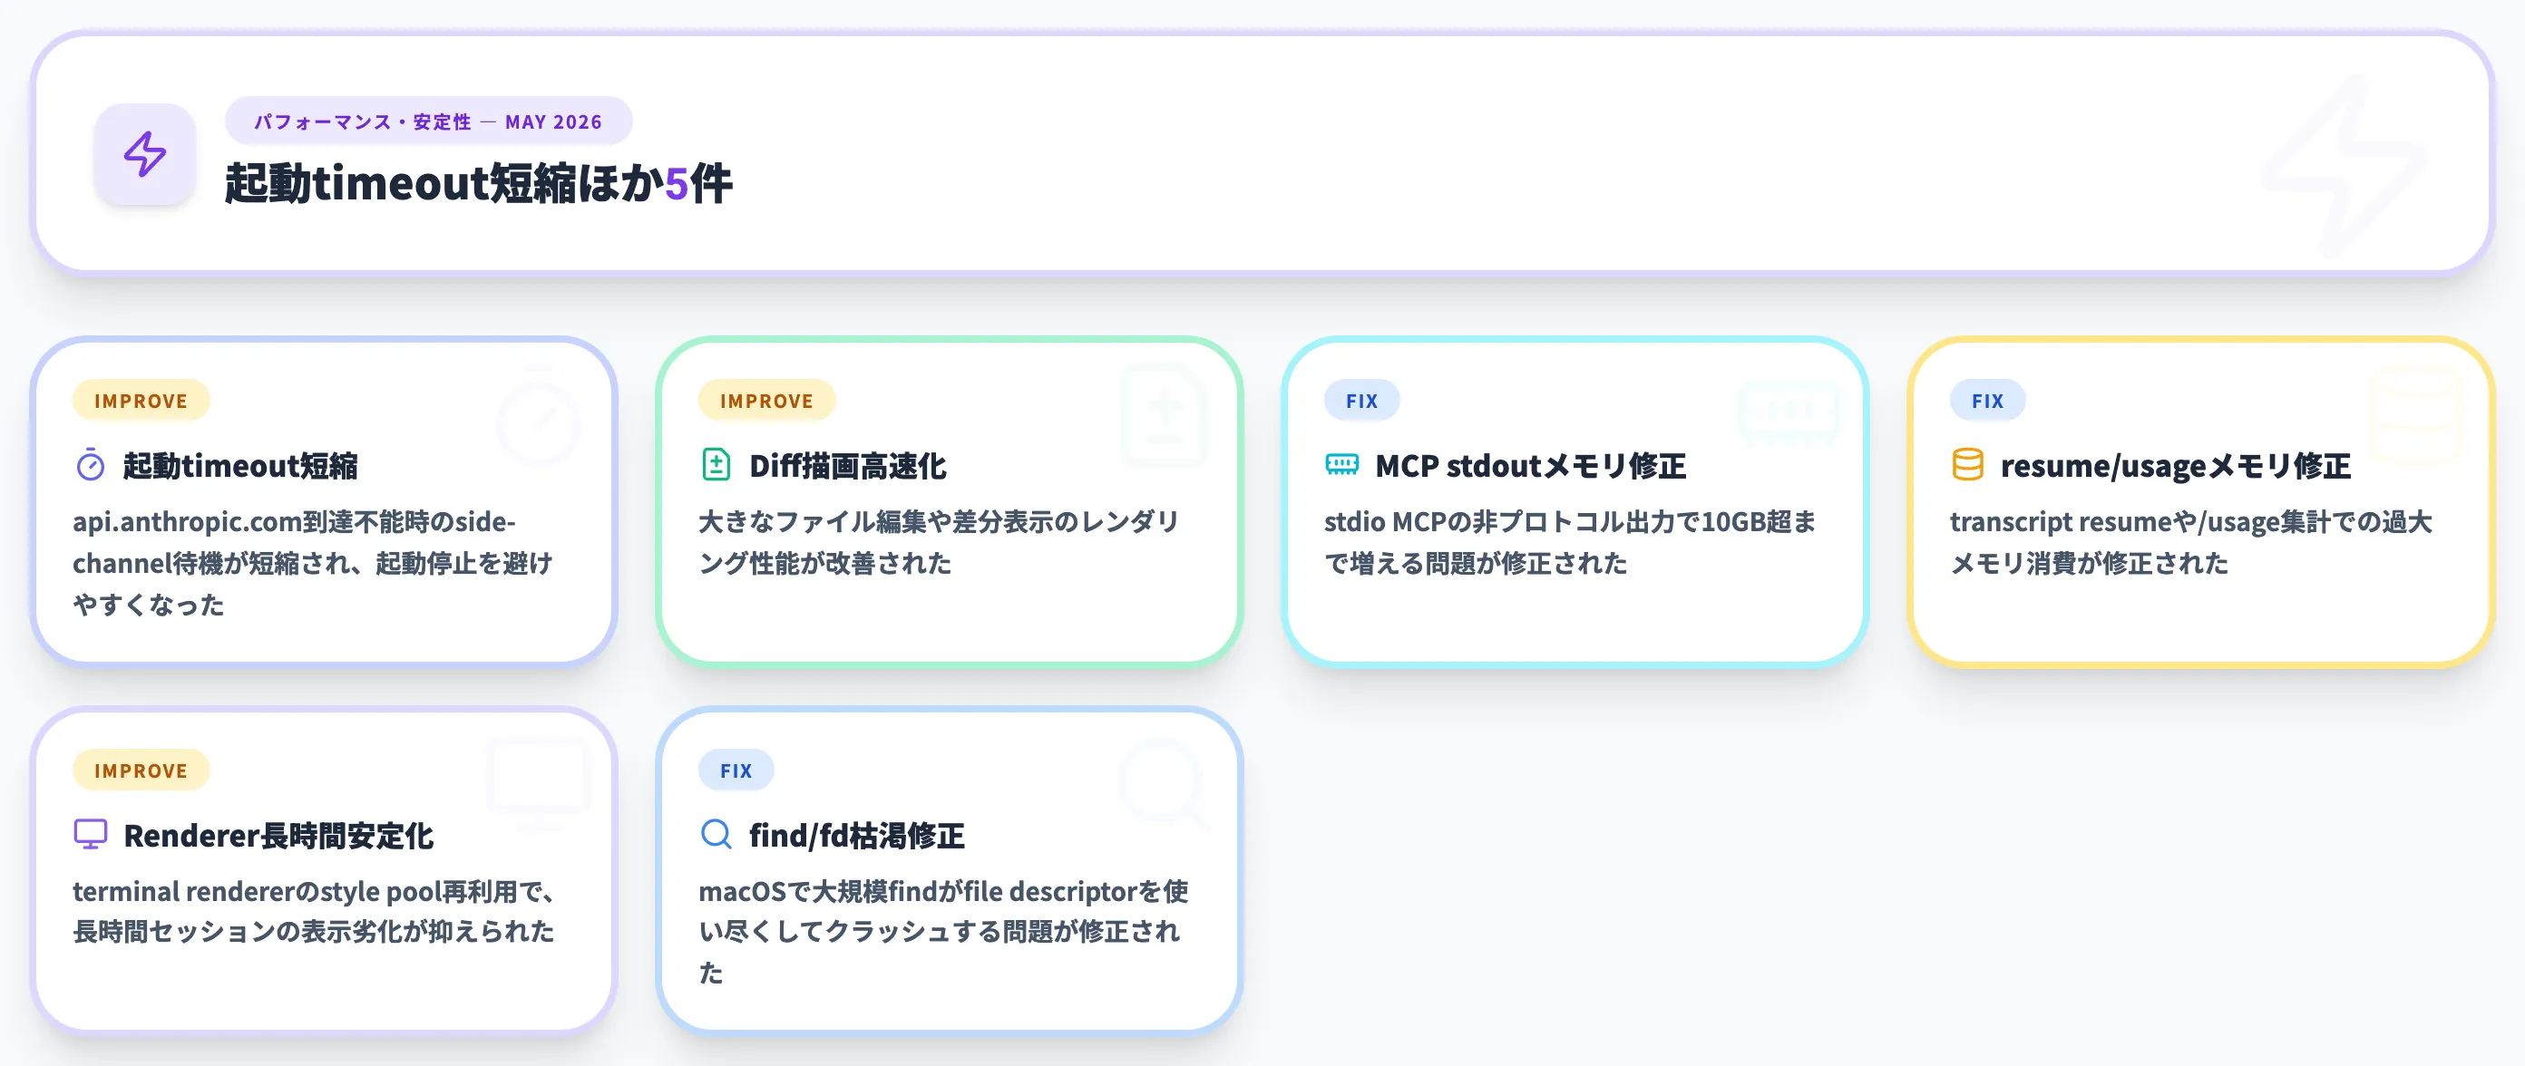Click IMPROVE badge on 起動timeout短縮 card

141,401
